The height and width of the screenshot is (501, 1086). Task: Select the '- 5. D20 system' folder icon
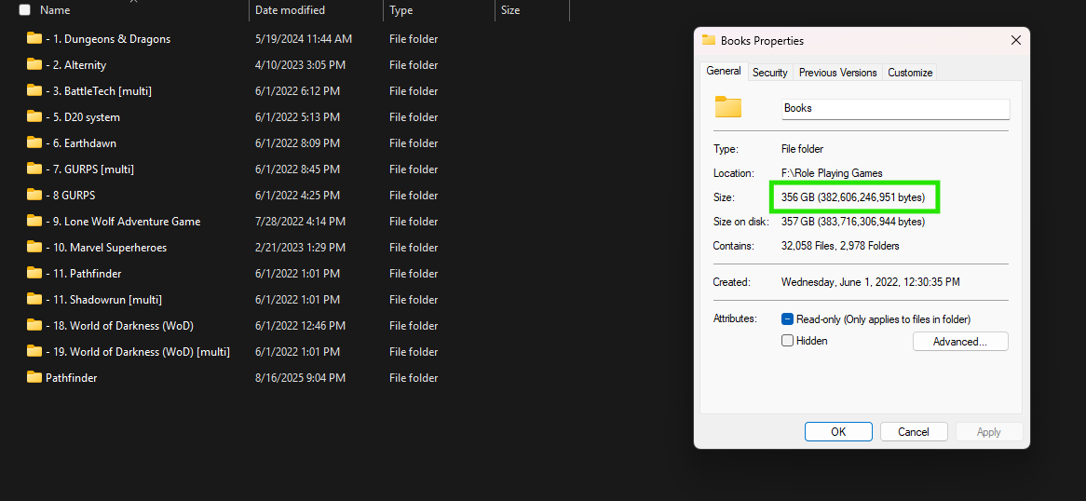(34, 116)
